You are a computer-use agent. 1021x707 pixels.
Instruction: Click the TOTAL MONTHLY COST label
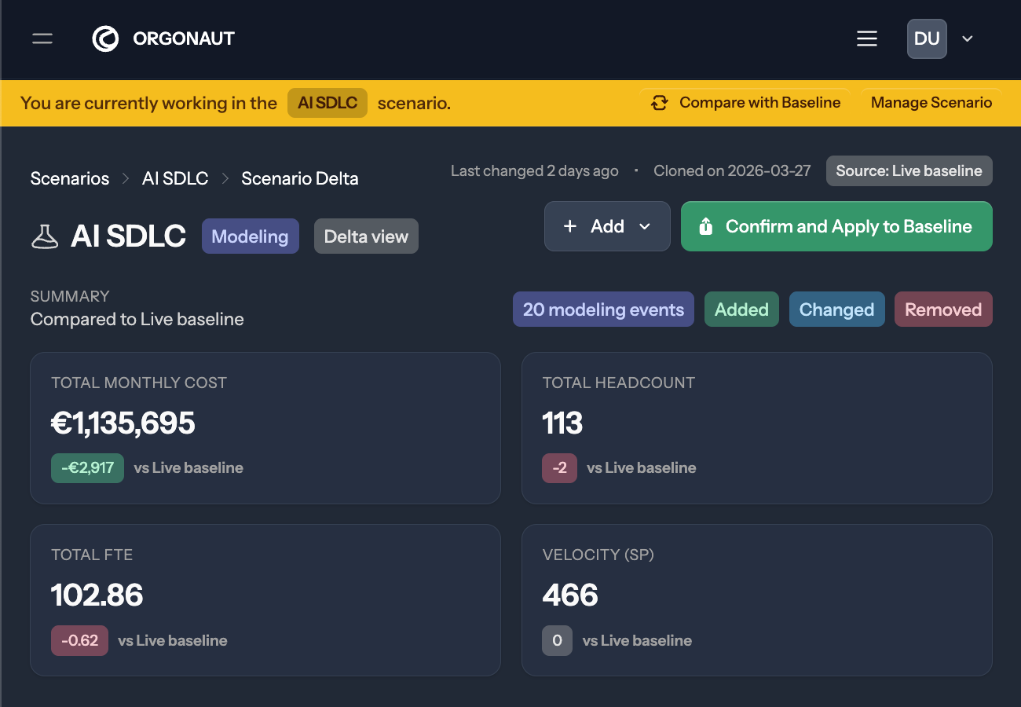(139, 383)
